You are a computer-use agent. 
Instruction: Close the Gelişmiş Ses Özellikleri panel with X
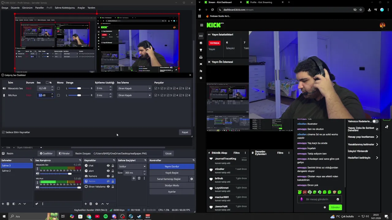190,75
